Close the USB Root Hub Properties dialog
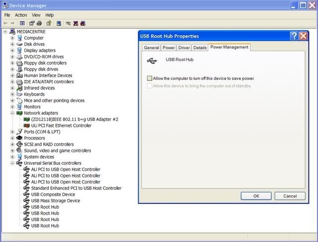 pyautogui.click(x=304, y=36)
